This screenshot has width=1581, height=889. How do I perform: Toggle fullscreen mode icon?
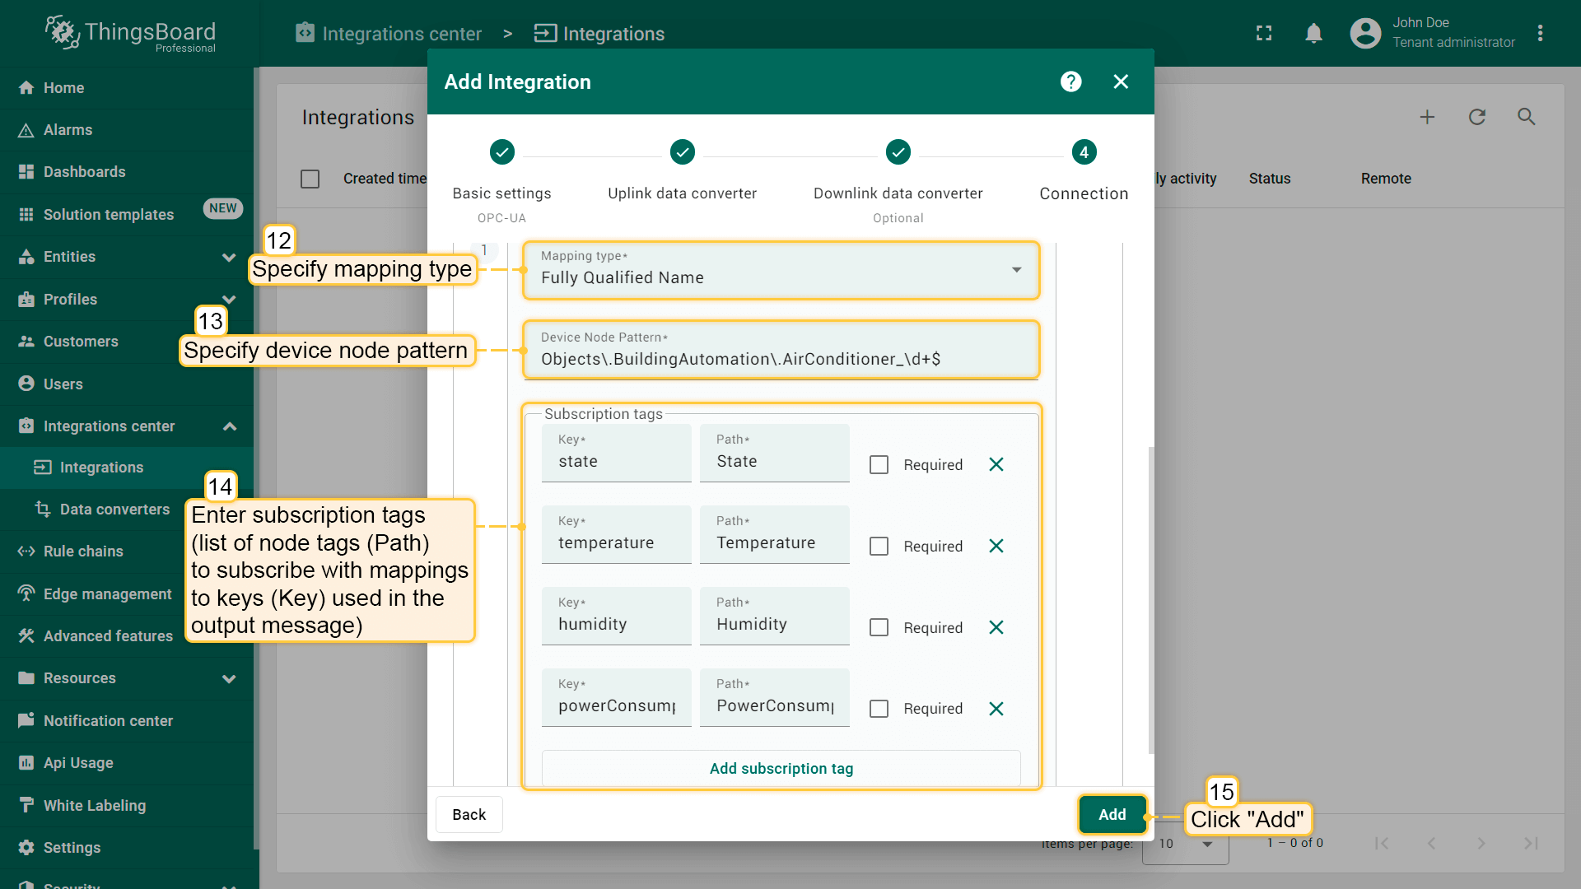pos(1264,33)
